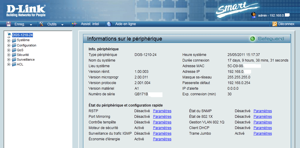This screenshot has height=148, width=300.
Task: Open Contrôle tempête Paramètres link
Action: (x=162, y=122)
